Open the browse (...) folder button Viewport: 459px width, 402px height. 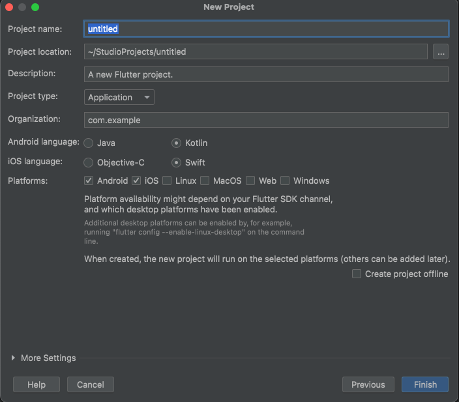pyautogui.click(x=441, y=51)
